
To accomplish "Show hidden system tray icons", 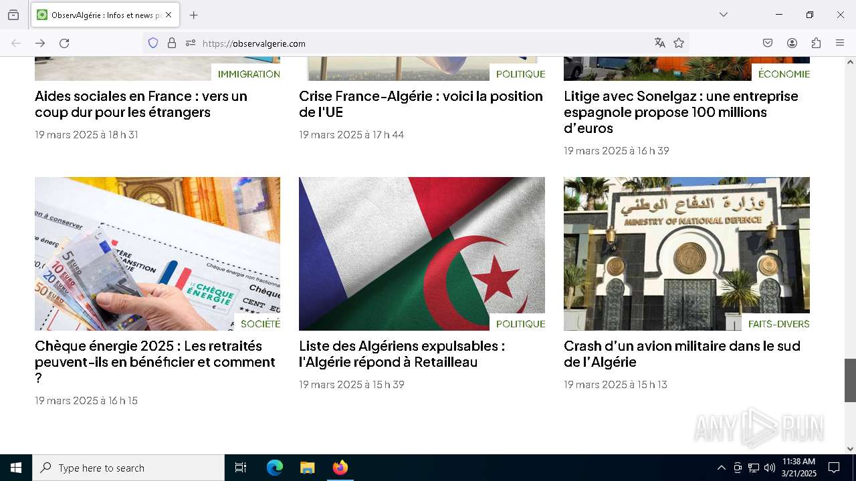I will click(x=721, y=468).
